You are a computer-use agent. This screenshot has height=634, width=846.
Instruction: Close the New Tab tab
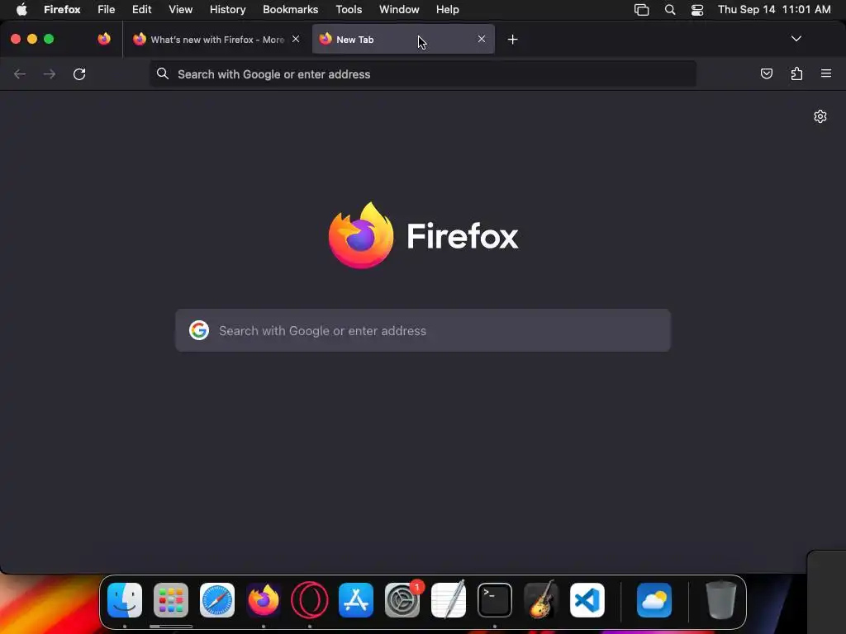pyautogui.click(x=482, y=39)
